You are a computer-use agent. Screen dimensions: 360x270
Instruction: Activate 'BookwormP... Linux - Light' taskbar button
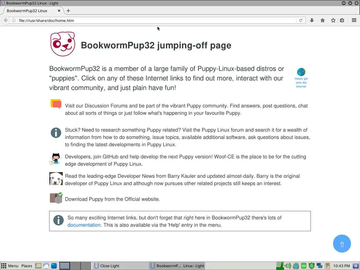[x=177, y=266]
